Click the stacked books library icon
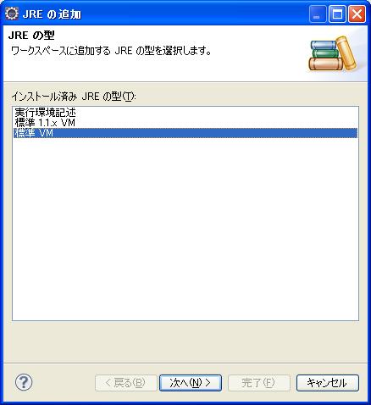This screenshot has height=405, width=371. coord(332,54)
